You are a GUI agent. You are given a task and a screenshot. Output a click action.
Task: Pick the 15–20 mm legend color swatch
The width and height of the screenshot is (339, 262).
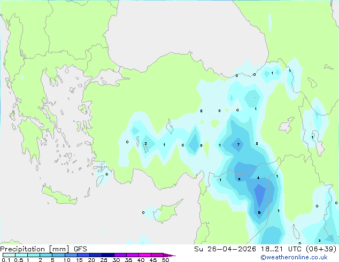(x=83, y=255)
